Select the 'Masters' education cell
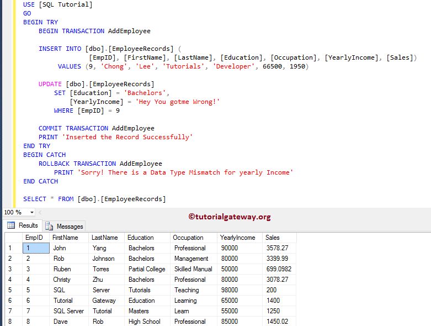The width and height of the screenshot is (431, 326). [147, 311]
